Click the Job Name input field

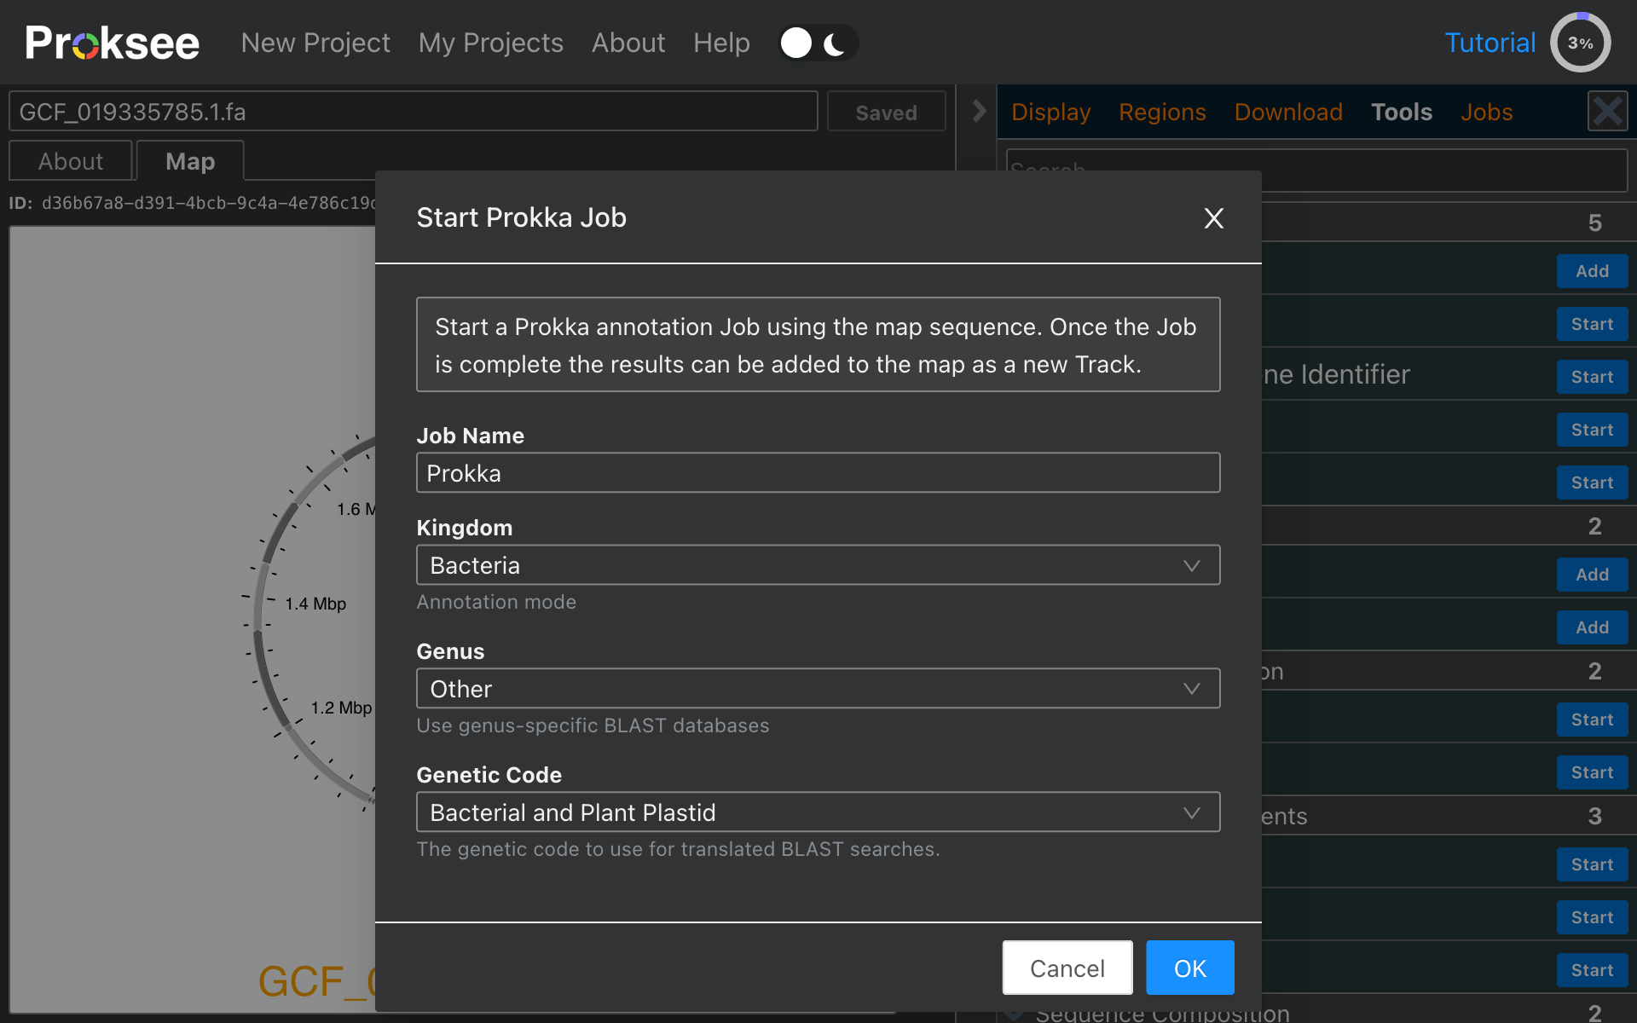coord(818,473)
